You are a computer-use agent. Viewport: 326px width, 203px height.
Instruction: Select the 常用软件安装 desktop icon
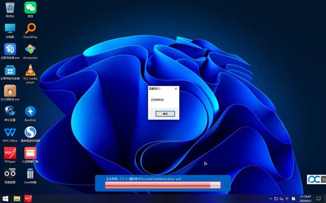pyautogui.click(x=10, y=72)
